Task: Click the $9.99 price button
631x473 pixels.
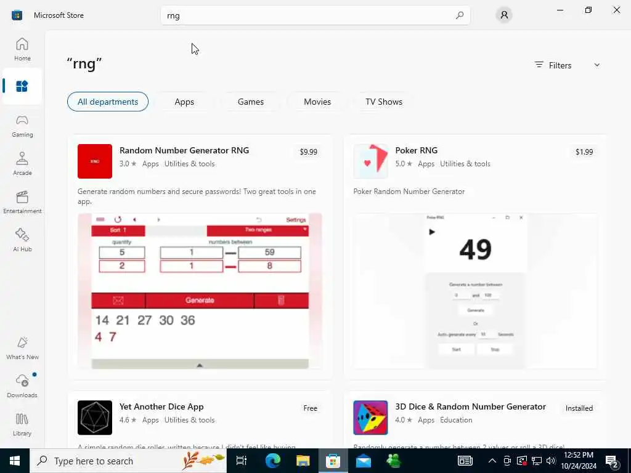Action: (308, 152)
